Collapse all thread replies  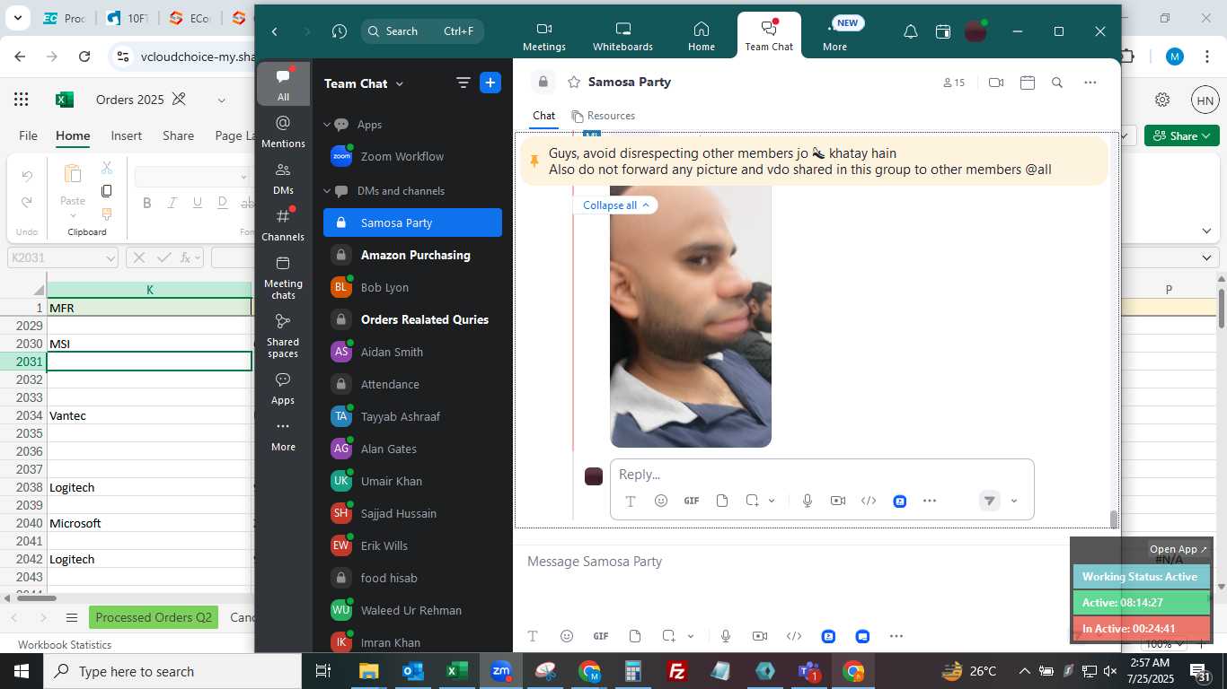[x=615, y=205]
